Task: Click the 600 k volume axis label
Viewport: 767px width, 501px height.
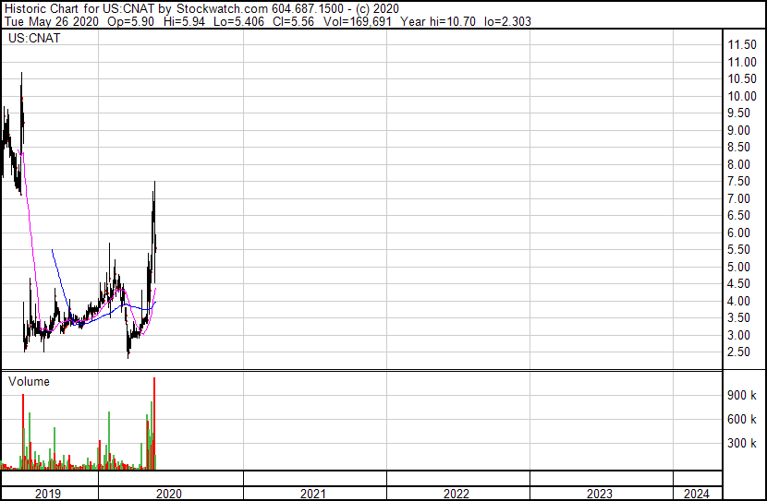Action: tap(742, 420)
